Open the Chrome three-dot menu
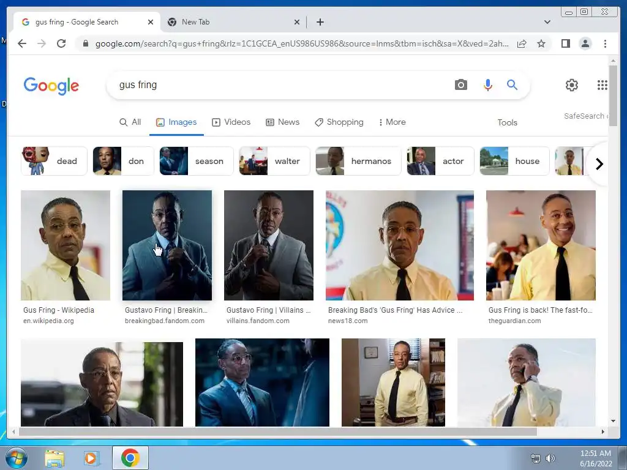The image size is (627, 470). (606, 43)
